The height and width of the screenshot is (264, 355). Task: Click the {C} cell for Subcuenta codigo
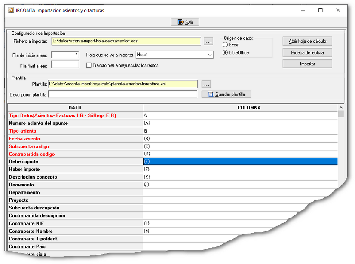tap(240, 146)
